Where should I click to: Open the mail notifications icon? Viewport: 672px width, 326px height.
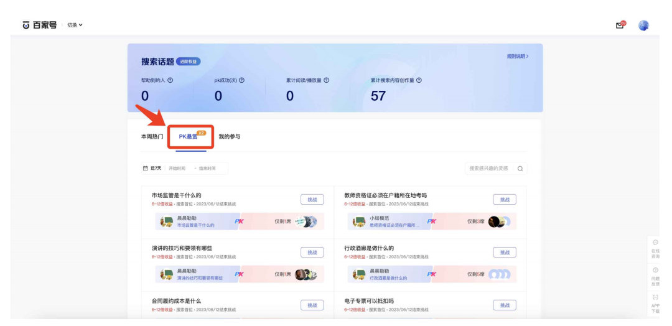coord(619,26)
